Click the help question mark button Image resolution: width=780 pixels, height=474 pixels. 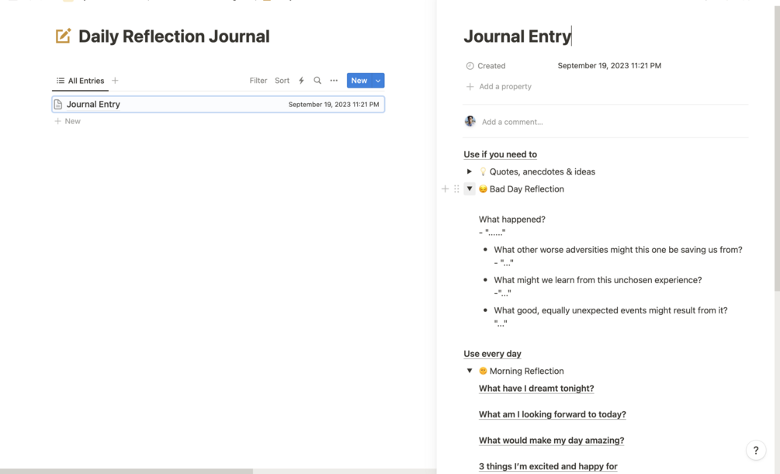click(755, 450)
